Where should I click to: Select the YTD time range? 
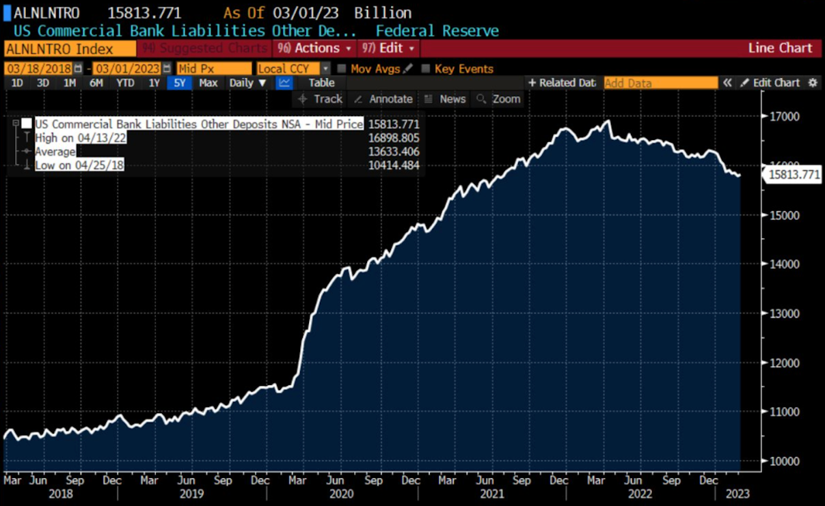pyautogui.click(x=125, y=83)
